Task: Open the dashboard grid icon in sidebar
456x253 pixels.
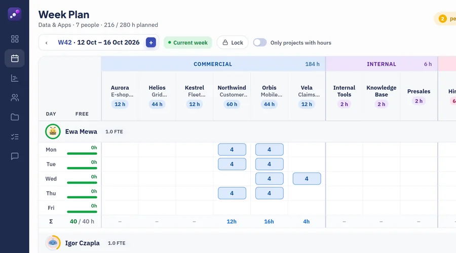Action: point(15,39)
